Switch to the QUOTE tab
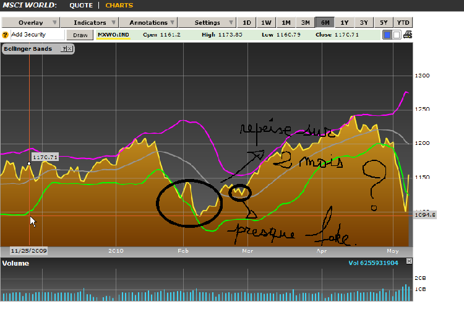 (81, 6)
